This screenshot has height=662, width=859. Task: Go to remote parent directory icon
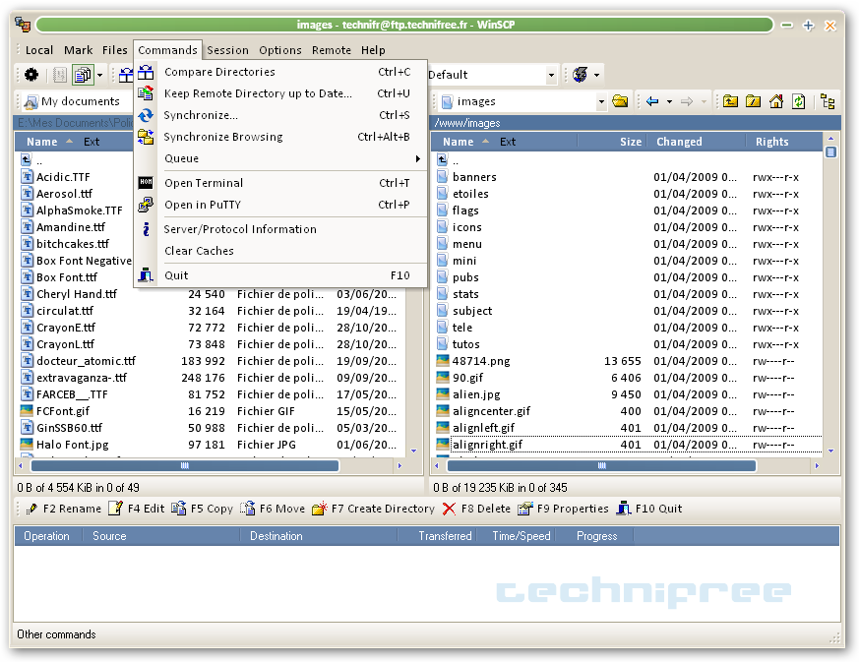tap(730, 101)
